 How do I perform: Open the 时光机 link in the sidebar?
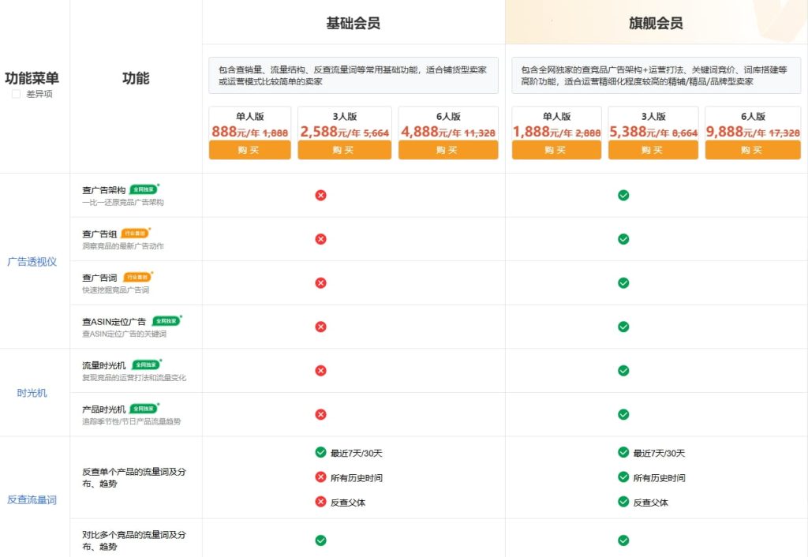point(30,392)
